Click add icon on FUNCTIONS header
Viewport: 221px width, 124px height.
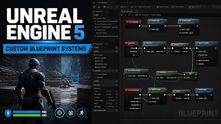coord(117,71)
